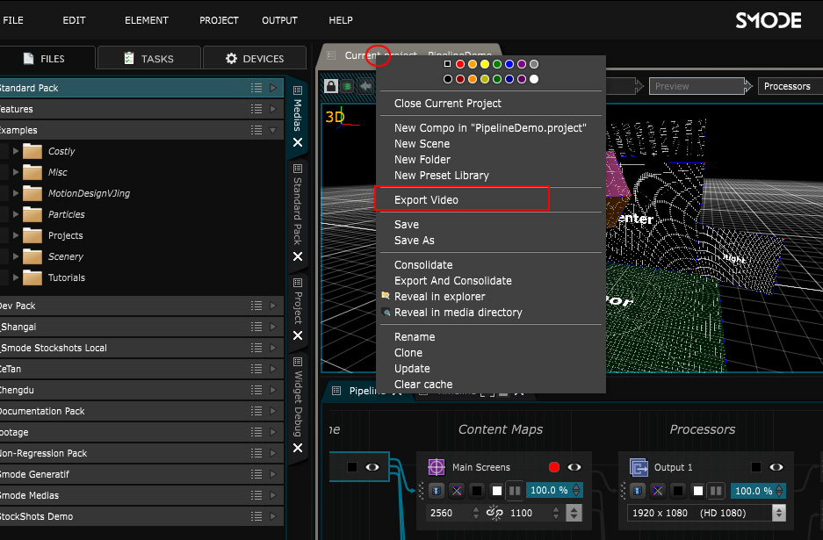Open the OUTPUT menu
Screen dimensions: 823x540
(280, 20)
